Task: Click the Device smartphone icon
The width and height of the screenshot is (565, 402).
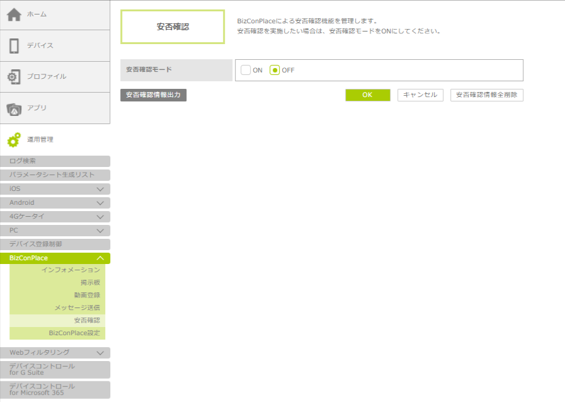Action: click(14, 45)
